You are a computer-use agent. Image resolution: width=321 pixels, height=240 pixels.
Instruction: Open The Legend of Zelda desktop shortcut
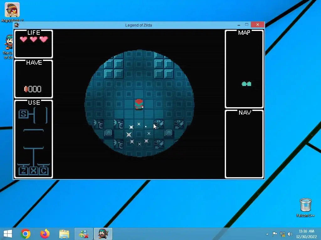point(8,47)
